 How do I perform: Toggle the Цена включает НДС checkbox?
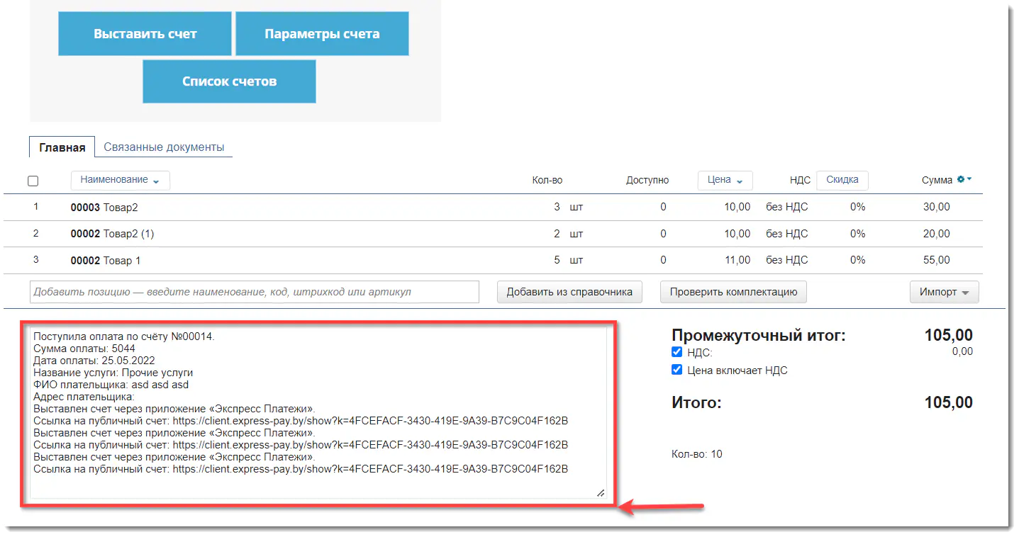click(676, 370)
